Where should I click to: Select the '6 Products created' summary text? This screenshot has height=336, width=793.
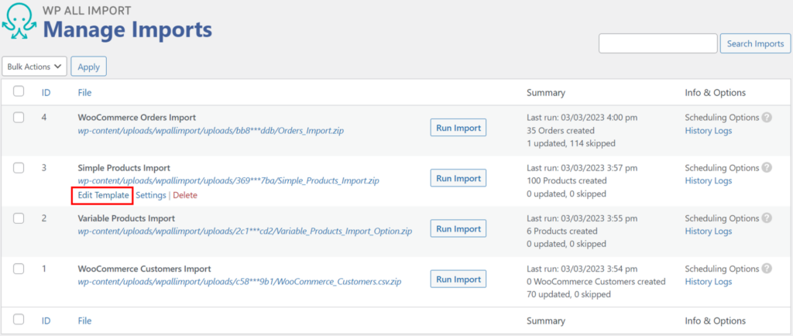(562, 231)
